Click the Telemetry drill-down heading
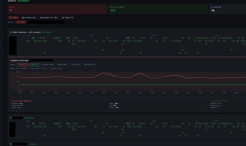Viewport: 246px width, 146px height. click(19, 60)
